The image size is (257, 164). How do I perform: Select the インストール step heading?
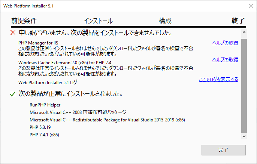tap(98, 21)
